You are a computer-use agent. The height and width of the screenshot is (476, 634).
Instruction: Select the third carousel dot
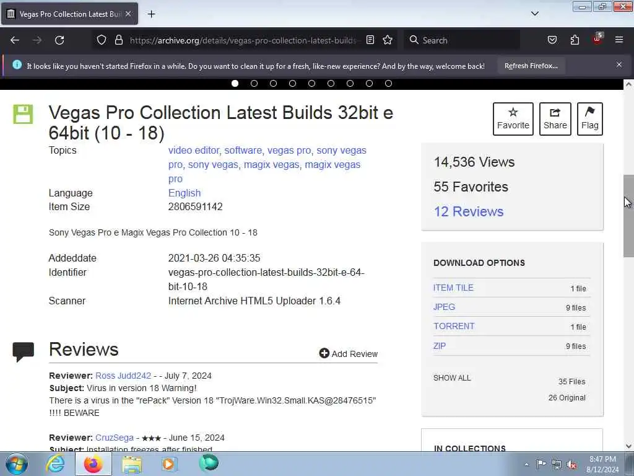point(273,84)
